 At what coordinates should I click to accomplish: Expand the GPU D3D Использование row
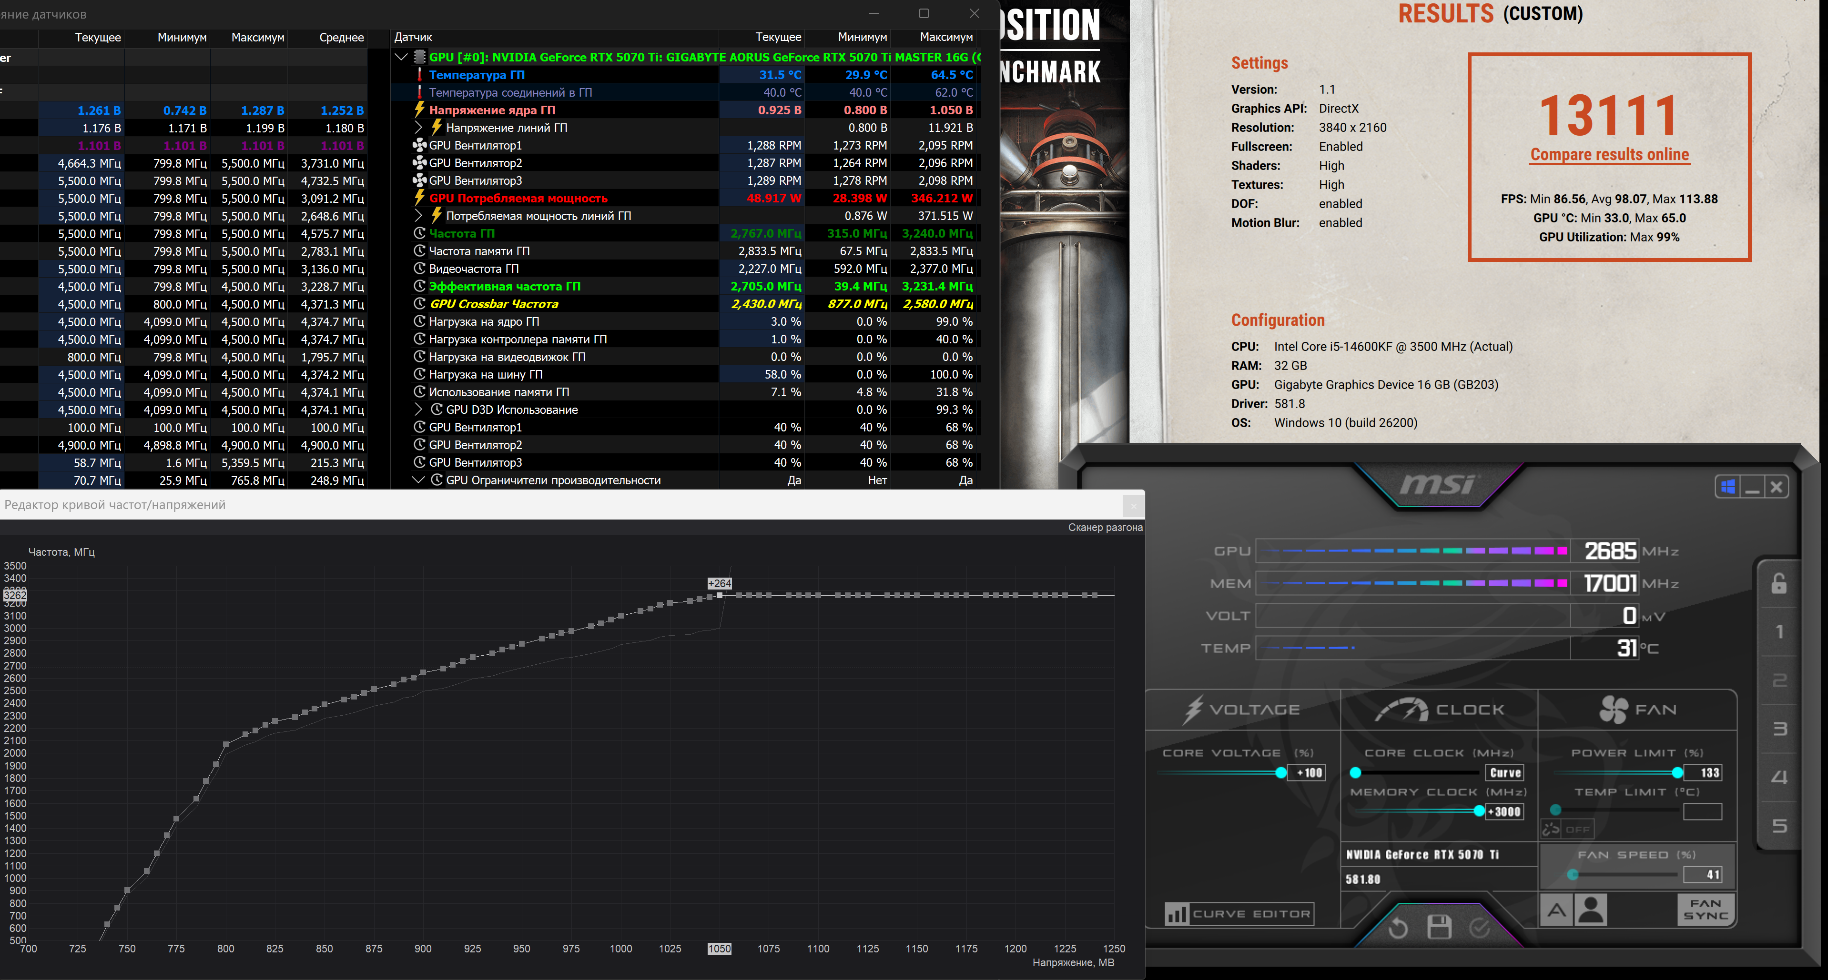418,410
